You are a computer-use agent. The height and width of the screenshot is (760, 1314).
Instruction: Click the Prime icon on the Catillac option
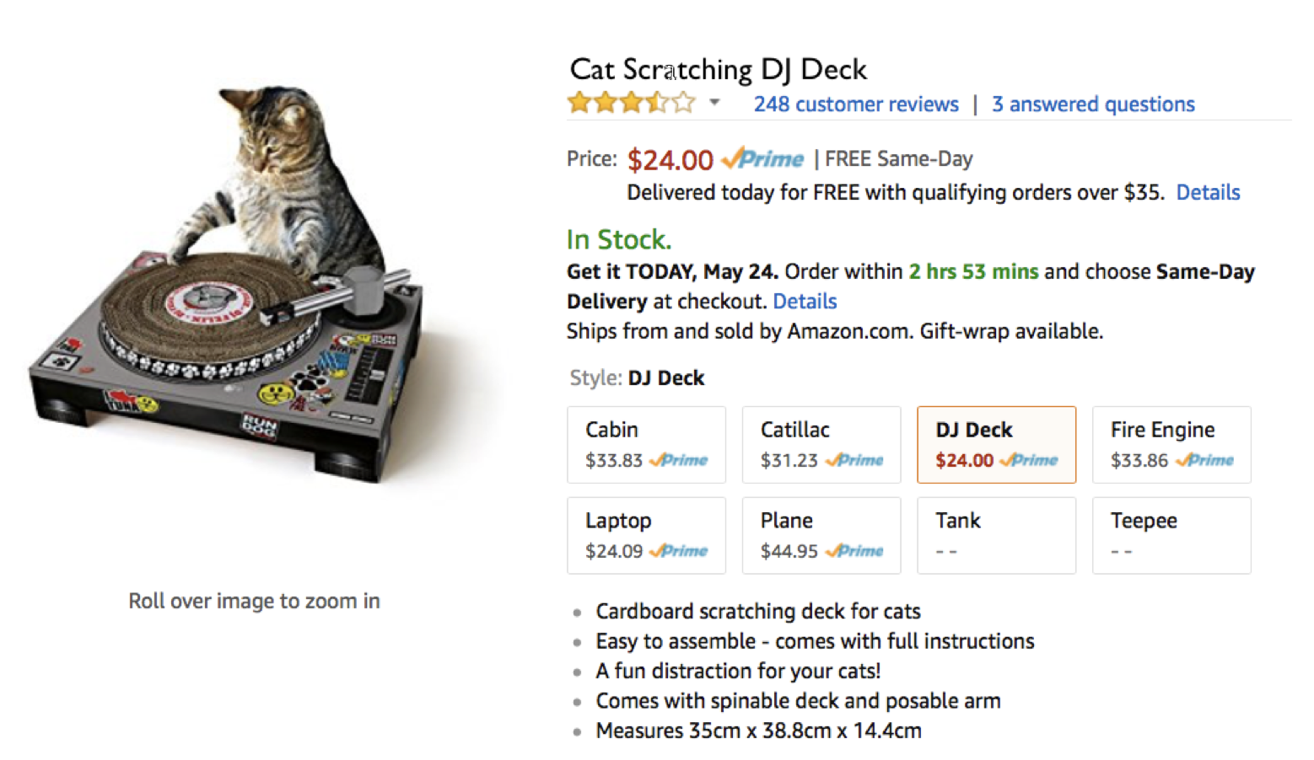click(854, 460)
